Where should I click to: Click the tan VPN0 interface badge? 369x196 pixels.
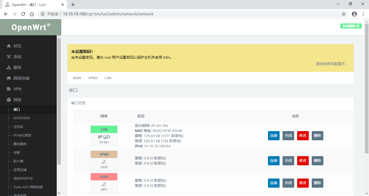[x=104, y=155]
